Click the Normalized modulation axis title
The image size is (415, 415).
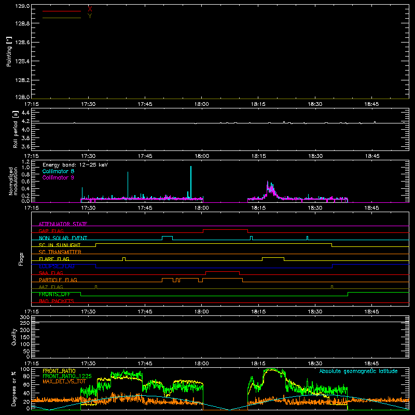pyautogui.click(x=13, y=181)
